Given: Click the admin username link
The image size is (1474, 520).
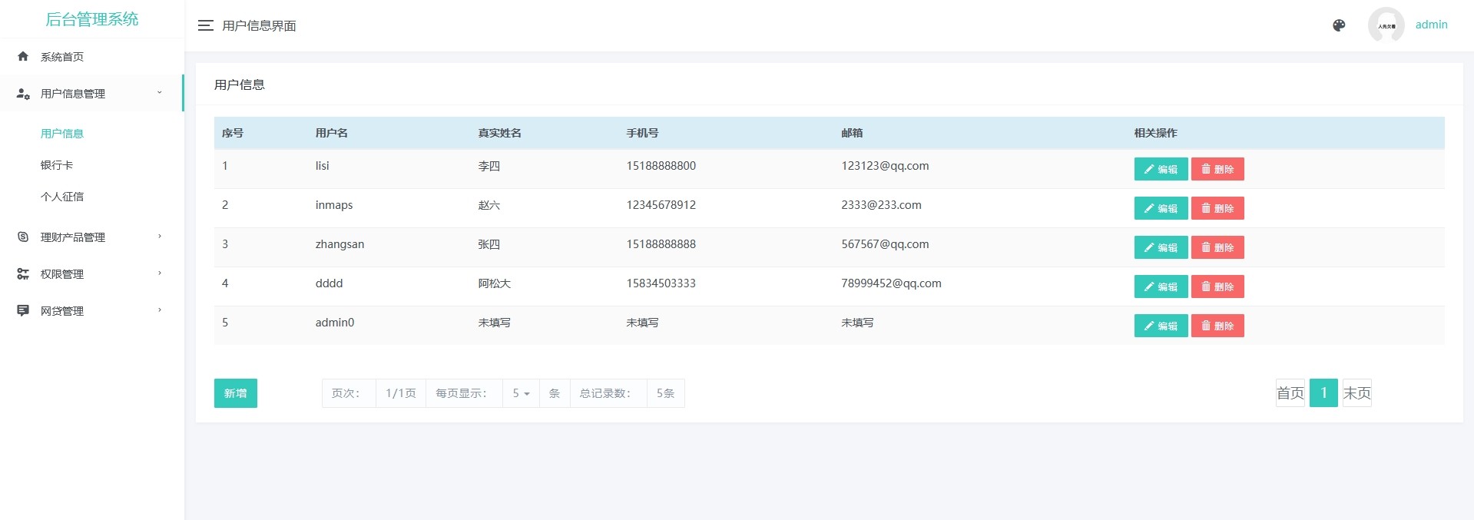Looking at the screenshot, I should coord(1431,25).
